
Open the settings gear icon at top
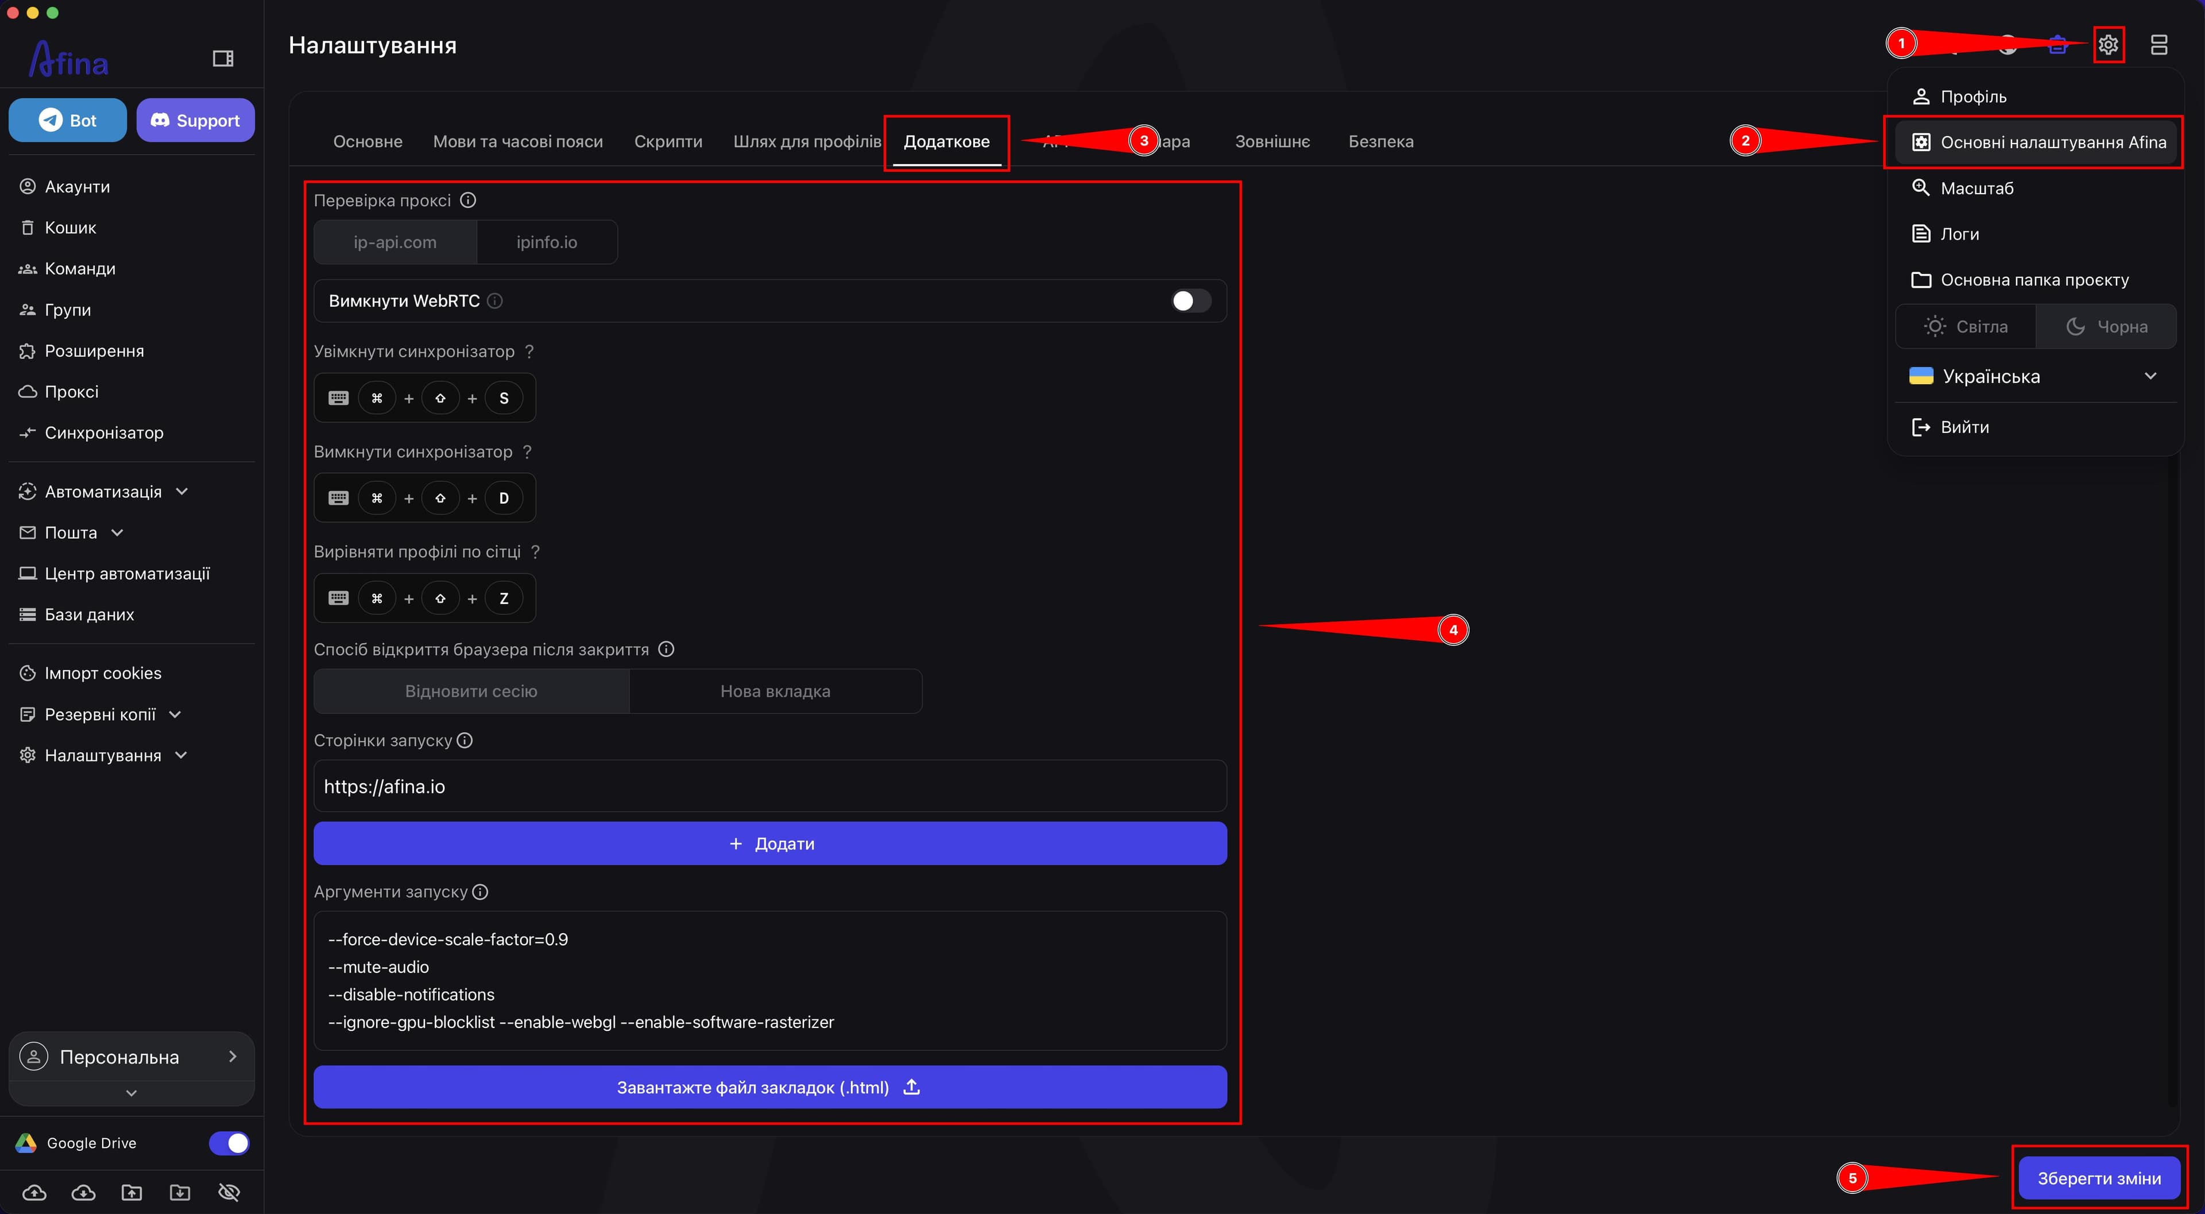2109,45
